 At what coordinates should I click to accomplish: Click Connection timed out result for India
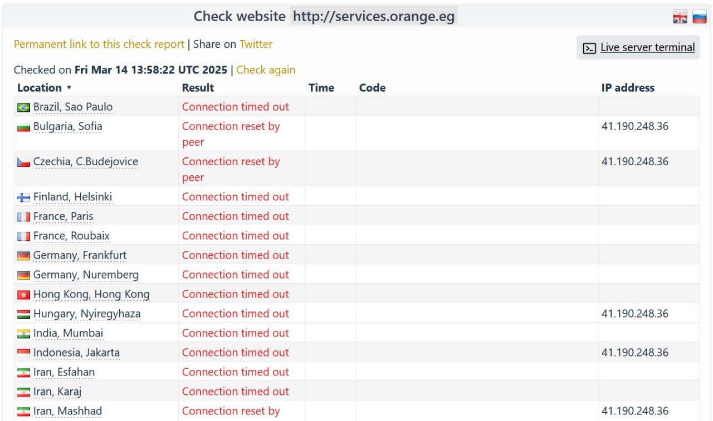[236, 333]
